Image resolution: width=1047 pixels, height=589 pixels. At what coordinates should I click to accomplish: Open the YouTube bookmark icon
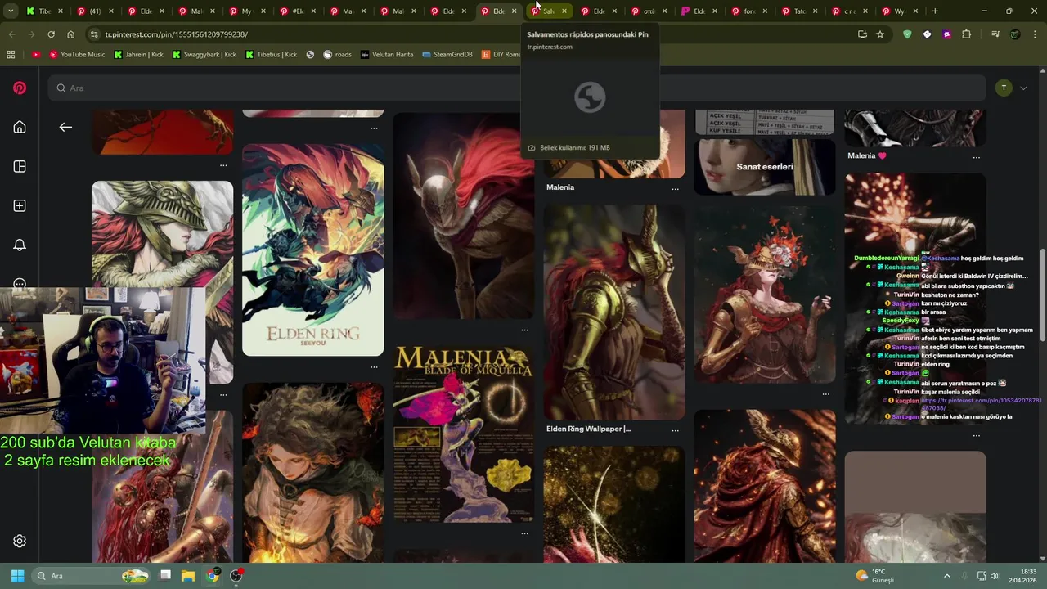click(36, 54)
